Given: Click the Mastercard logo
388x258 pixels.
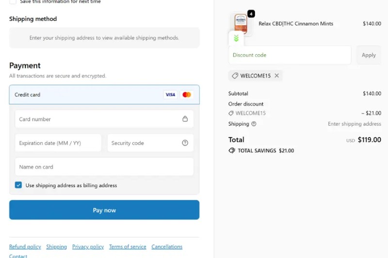Looking at the screenshot, I should coord(187,95).
